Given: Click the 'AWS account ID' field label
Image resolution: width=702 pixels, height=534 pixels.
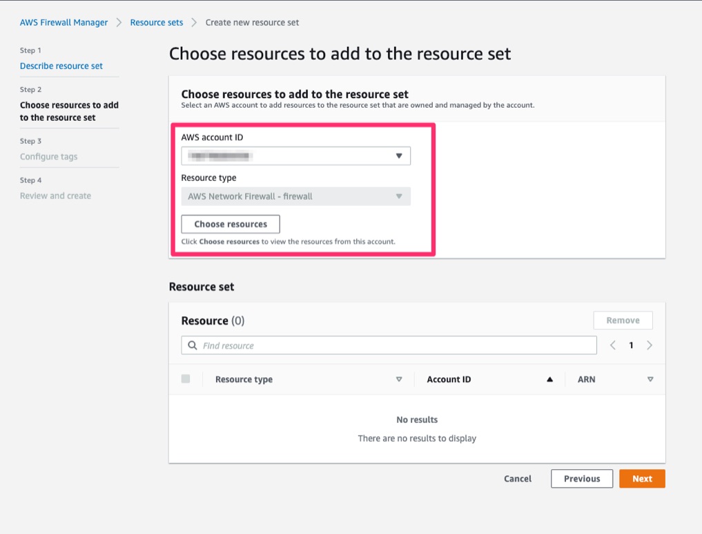Looking at the screenshot, I should click(x=212, y=137).
